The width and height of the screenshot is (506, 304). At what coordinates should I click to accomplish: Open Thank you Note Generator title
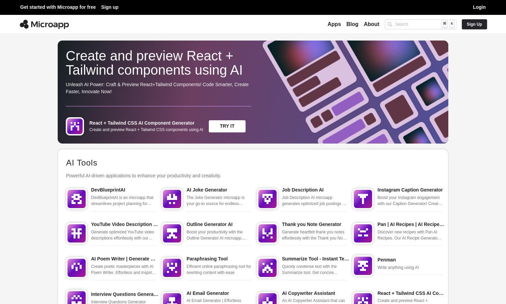coord(311,224)
